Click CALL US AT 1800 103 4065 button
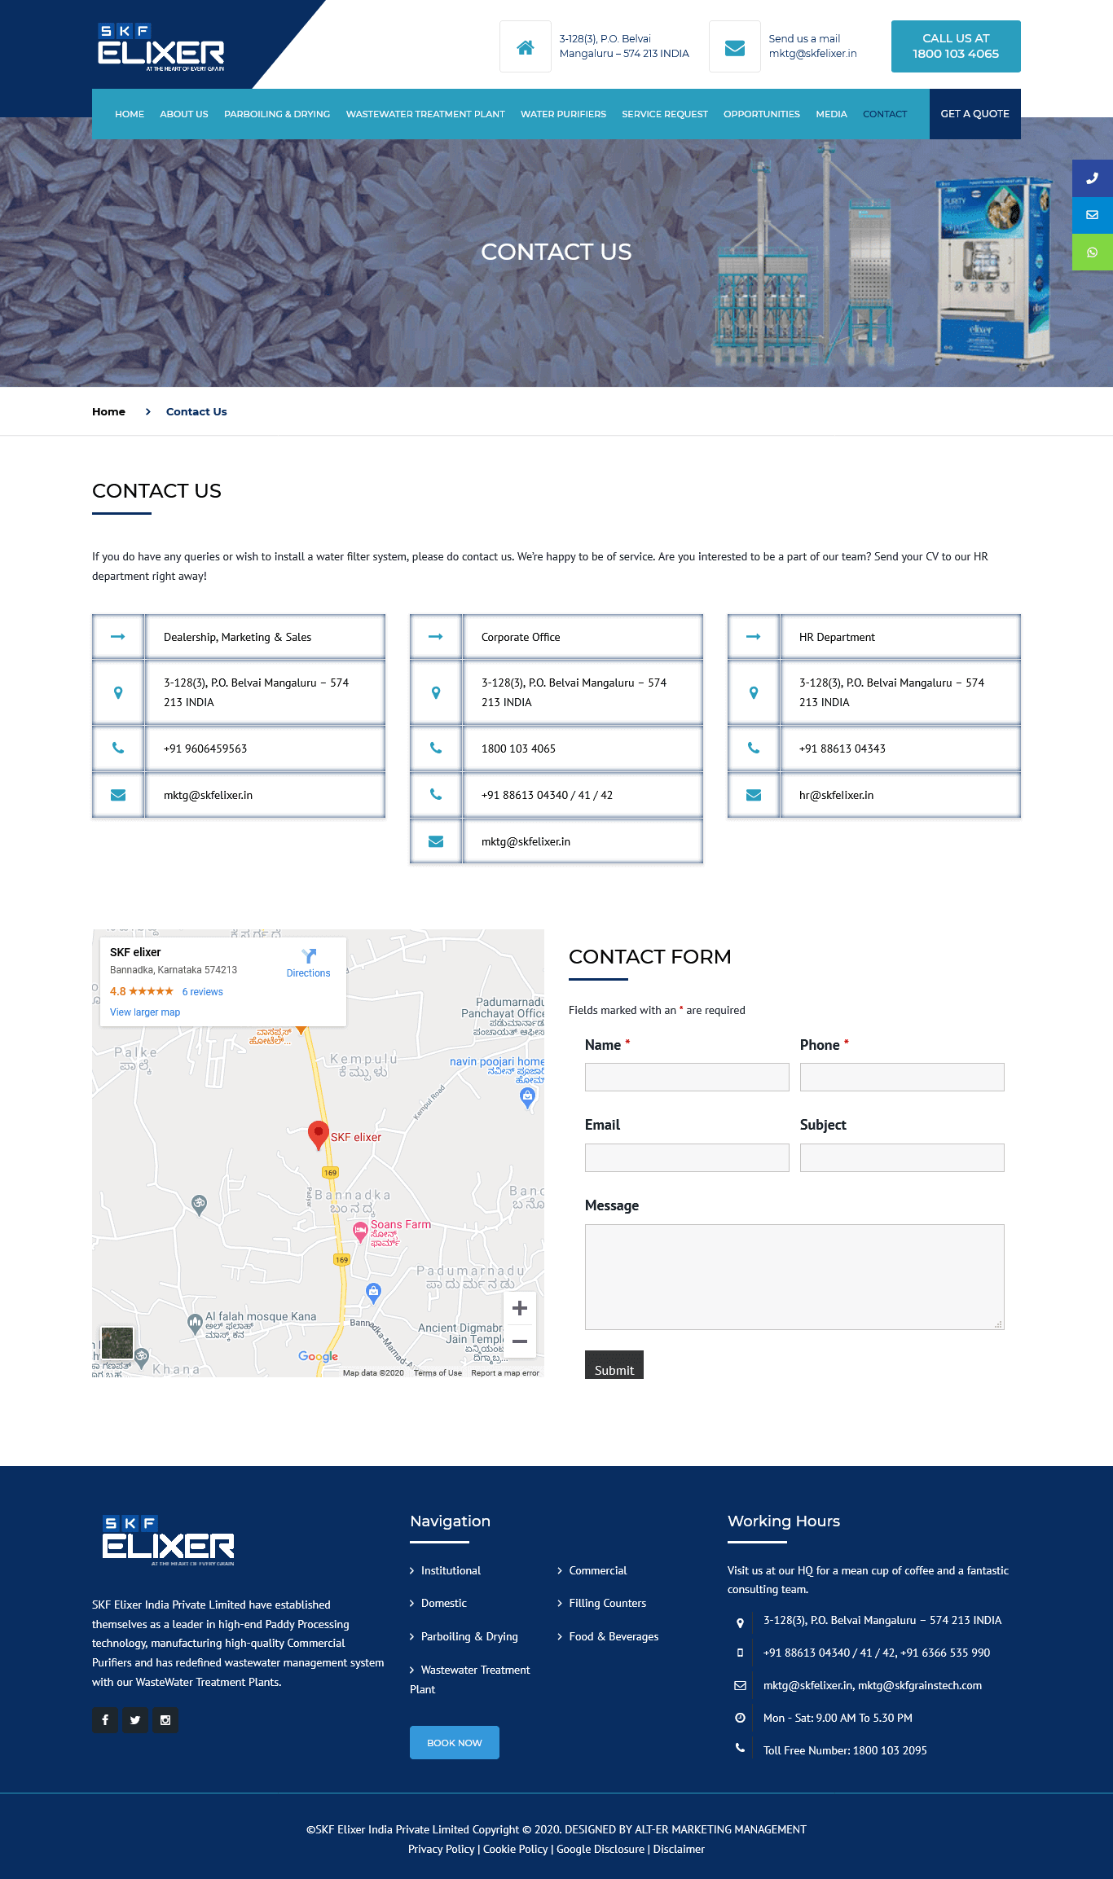The image size is (1113, 1879). pyautogui.click(x=956, y=46)
